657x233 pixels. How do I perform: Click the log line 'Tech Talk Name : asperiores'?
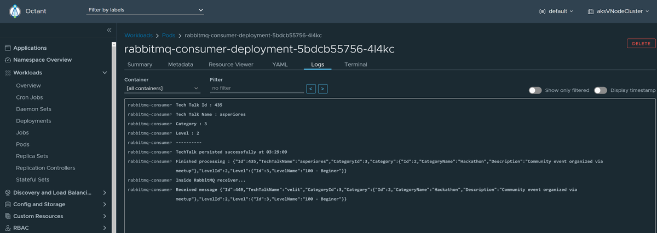211,114
